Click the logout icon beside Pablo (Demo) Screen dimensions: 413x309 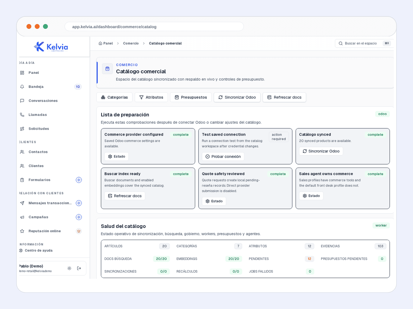click(x=79, y=268)
